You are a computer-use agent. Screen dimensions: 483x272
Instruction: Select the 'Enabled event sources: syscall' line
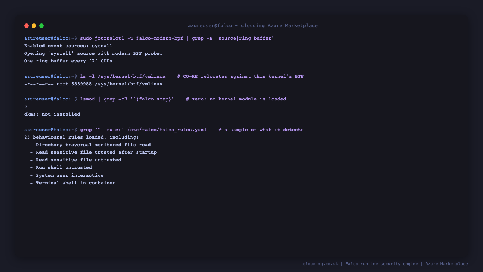[x=68, y=46]
